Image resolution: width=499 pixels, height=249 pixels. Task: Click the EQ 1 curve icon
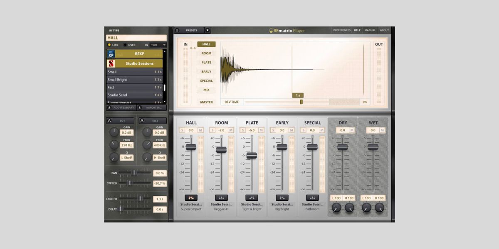coord(109,121)
